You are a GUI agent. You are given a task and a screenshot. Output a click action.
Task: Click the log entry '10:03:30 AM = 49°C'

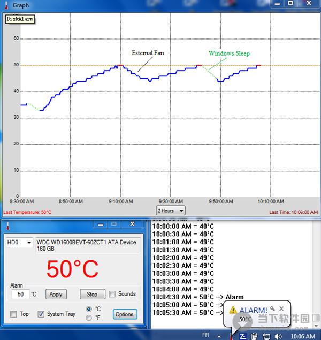(183, 281)
